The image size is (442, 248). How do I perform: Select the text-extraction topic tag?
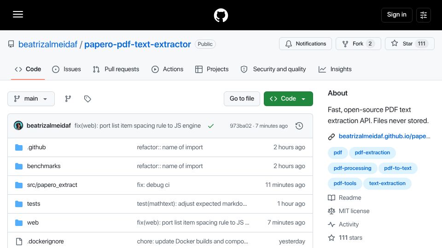pos(387,183)
